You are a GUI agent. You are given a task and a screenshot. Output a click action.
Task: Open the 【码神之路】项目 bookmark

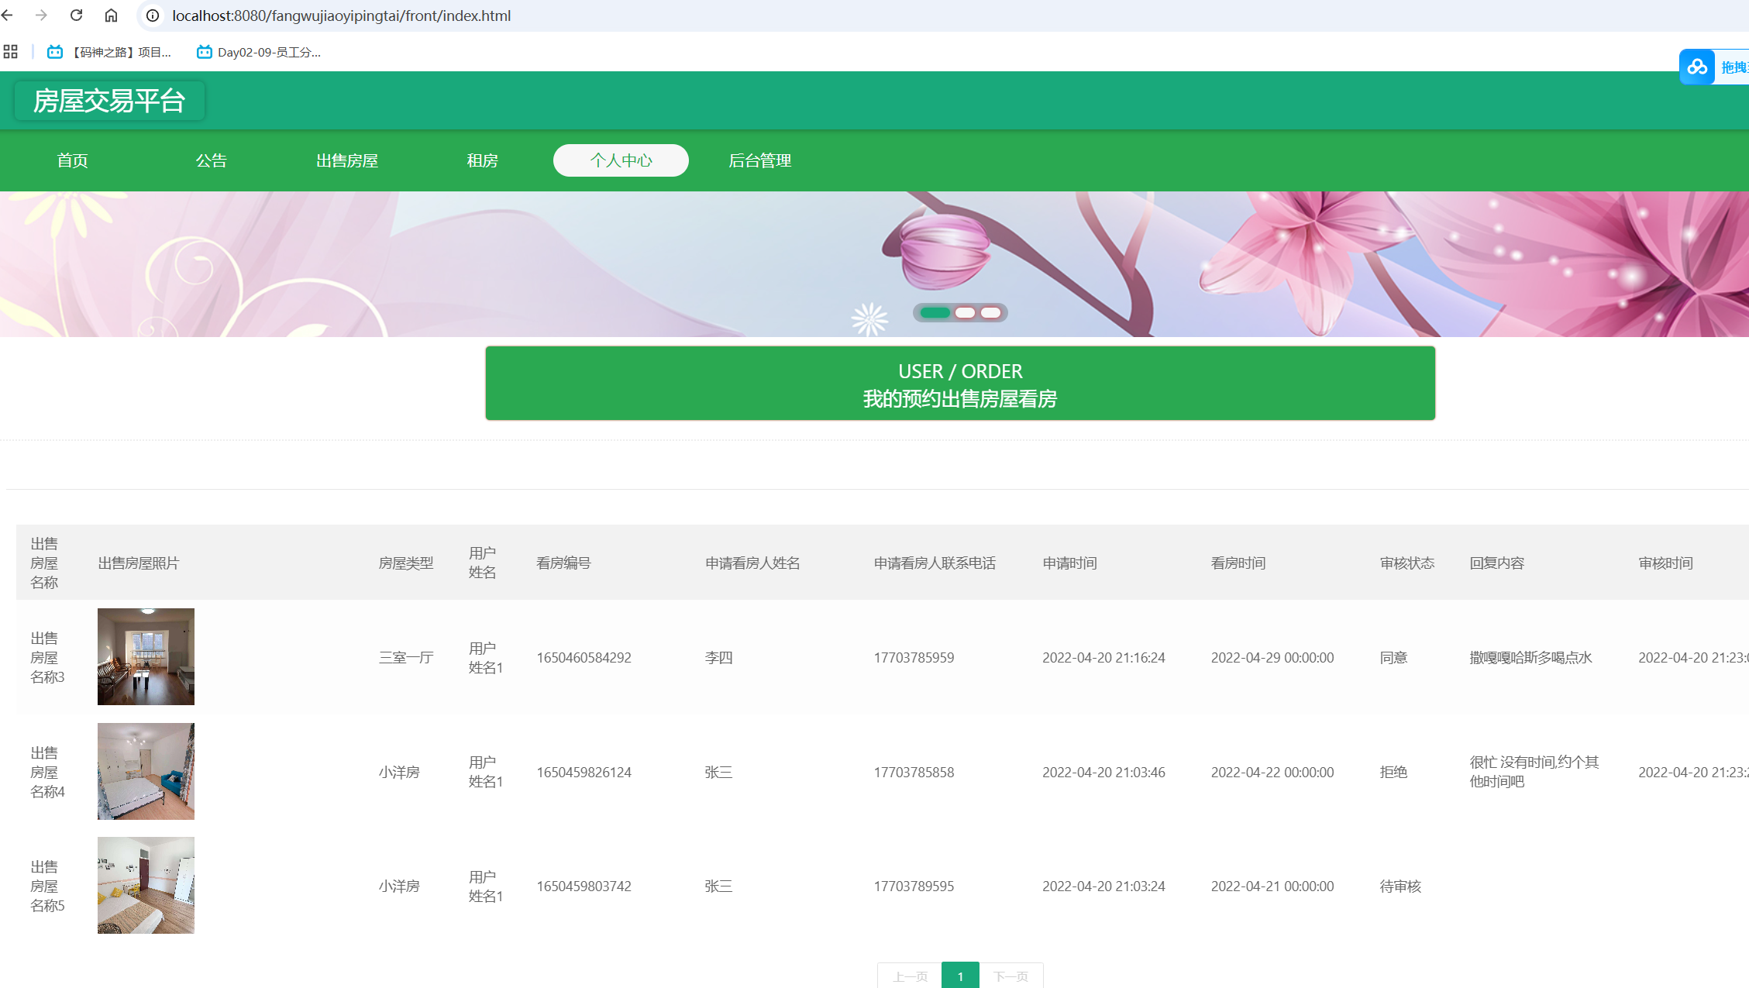pos(109,52)
